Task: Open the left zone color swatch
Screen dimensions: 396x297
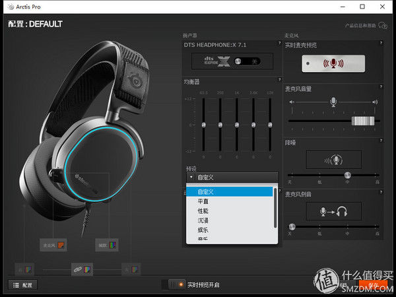Action: 28,270
